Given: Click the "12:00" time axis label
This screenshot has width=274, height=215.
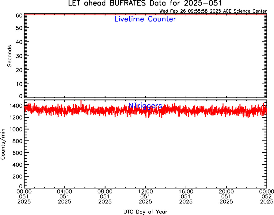Looking at the screenshot, I should [145, 191].
